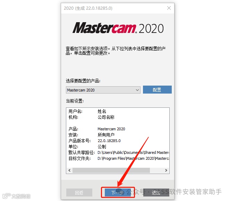Click the empty scrollbar track right of thumb
Screen dimensions: 229x201
pos(156,170)
